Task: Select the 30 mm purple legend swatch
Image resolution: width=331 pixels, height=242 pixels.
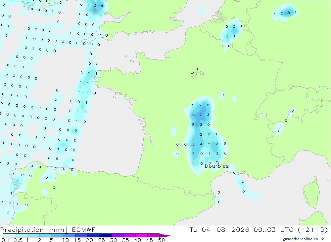Action: (x=118, y=235)
